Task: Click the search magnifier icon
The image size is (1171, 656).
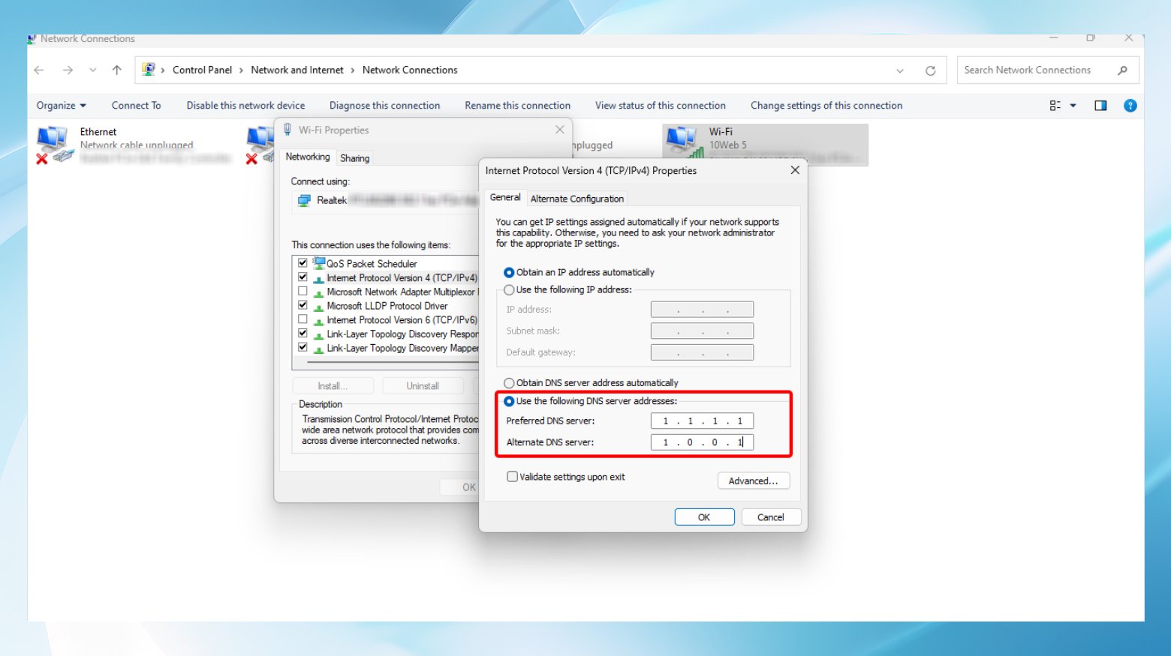Action: [x=1122, y=70]
